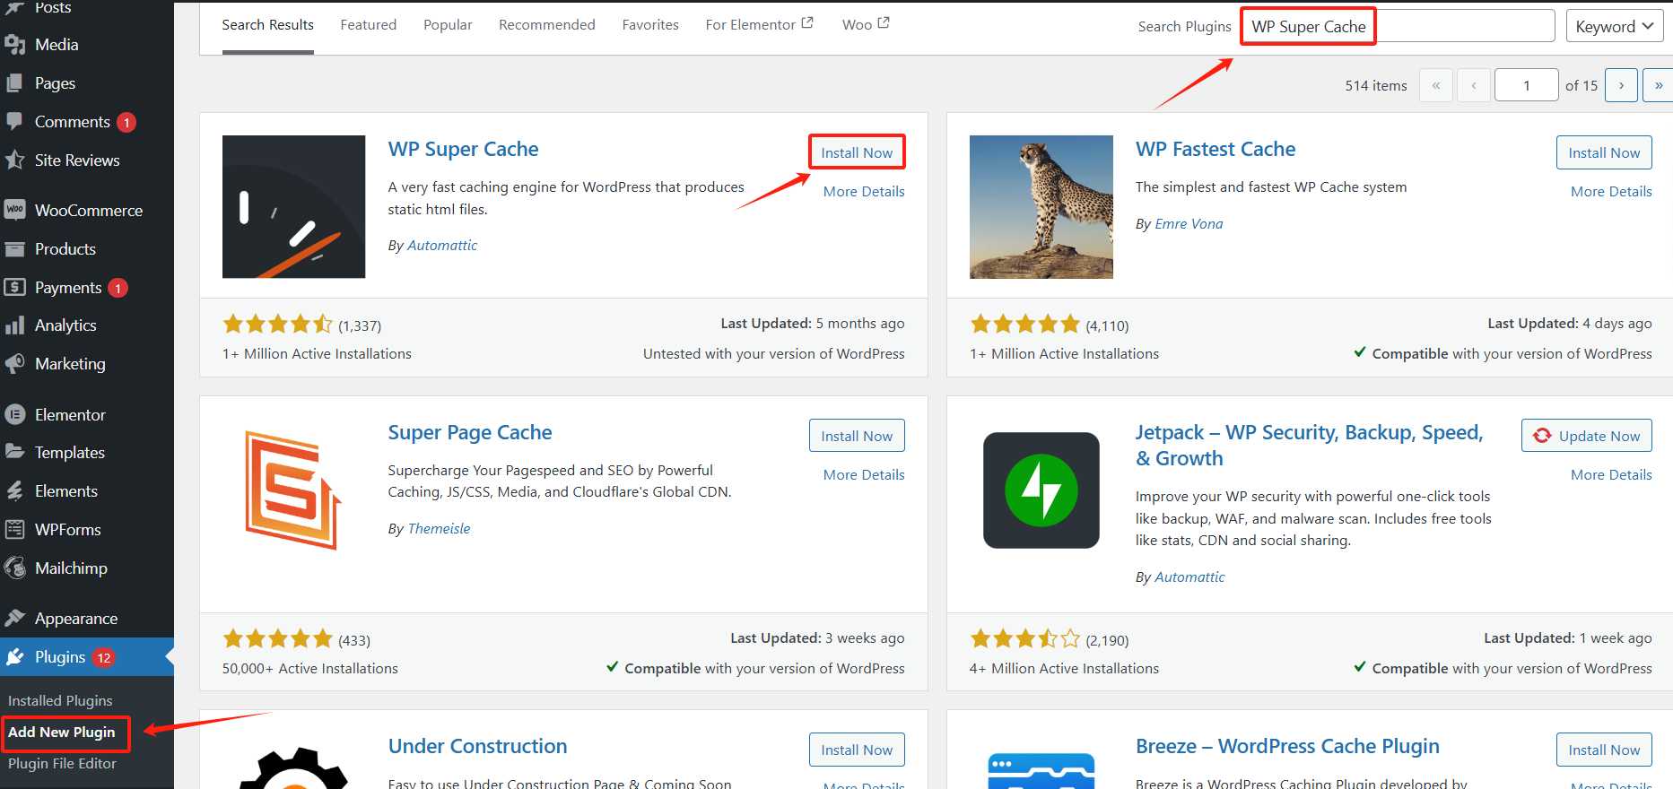The image size is (1673, 789).
Task: Go to next page of results
Action: tap(1621, 85)
